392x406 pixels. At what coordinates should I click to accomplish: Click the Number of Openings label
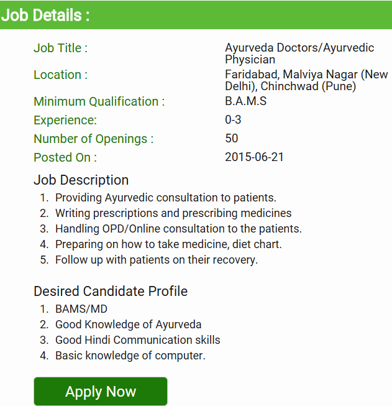point(93,139)
